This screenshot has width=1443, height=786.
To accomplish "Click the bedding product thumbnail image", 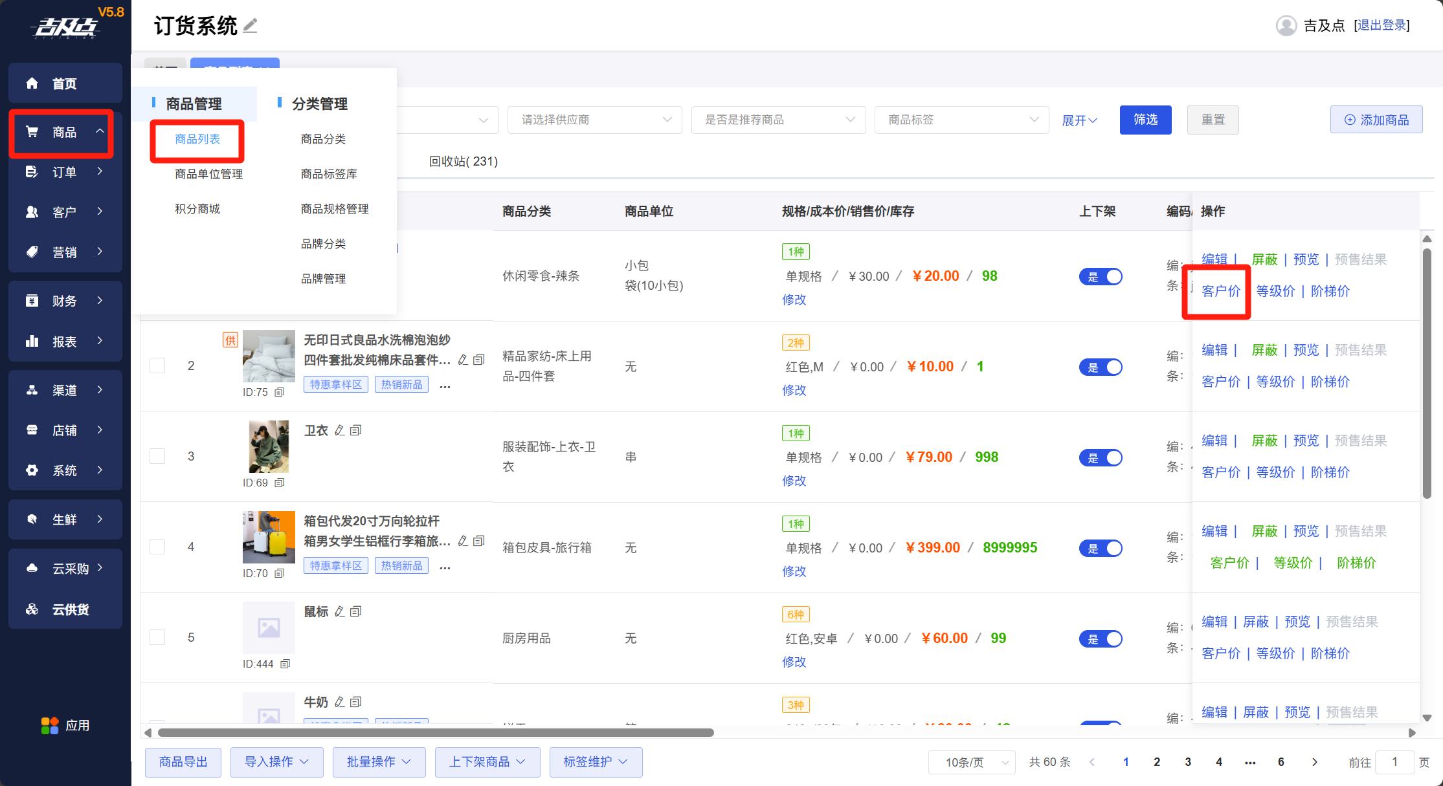I will pyautogui.click(x=269, y=356).
